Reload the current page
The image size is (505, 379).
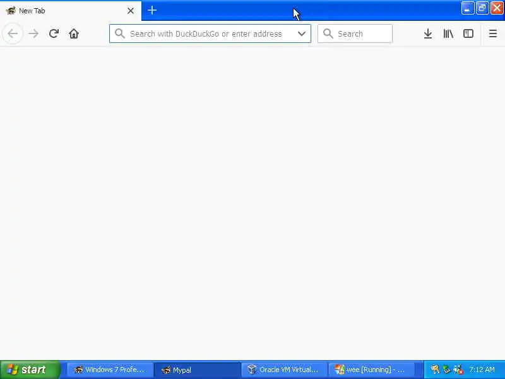[x=54, y=33]
